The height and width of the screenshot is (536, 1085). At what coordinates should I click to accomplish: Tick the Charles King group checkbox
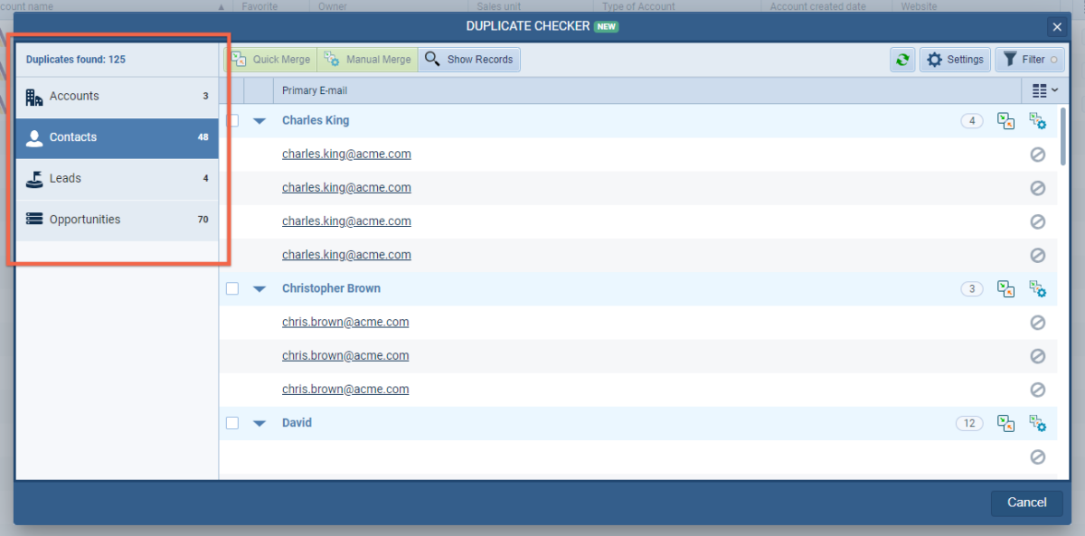tap(232, 120)
